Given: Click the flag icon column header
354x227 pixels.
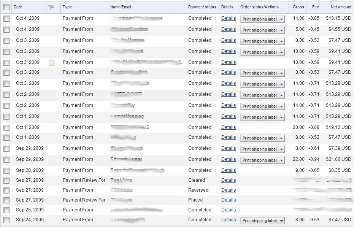Looking at the screenshot, I should click(x=52, y=7).
